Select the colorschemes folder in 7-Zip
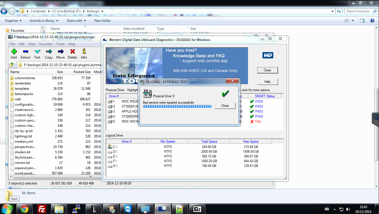 click(x=25, y=78)
